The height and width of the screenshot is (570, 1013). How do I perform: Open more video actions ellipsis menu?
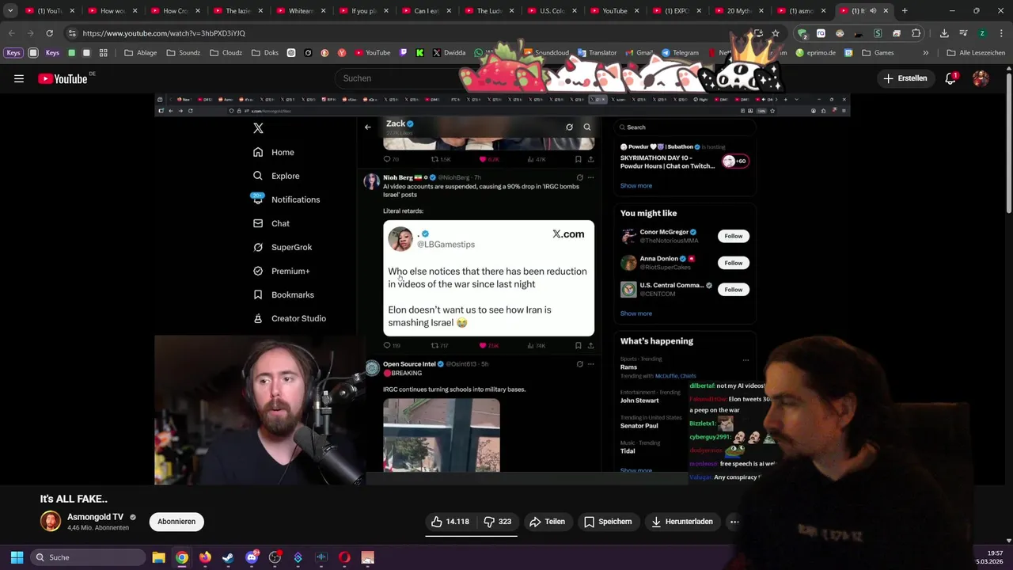734,522
